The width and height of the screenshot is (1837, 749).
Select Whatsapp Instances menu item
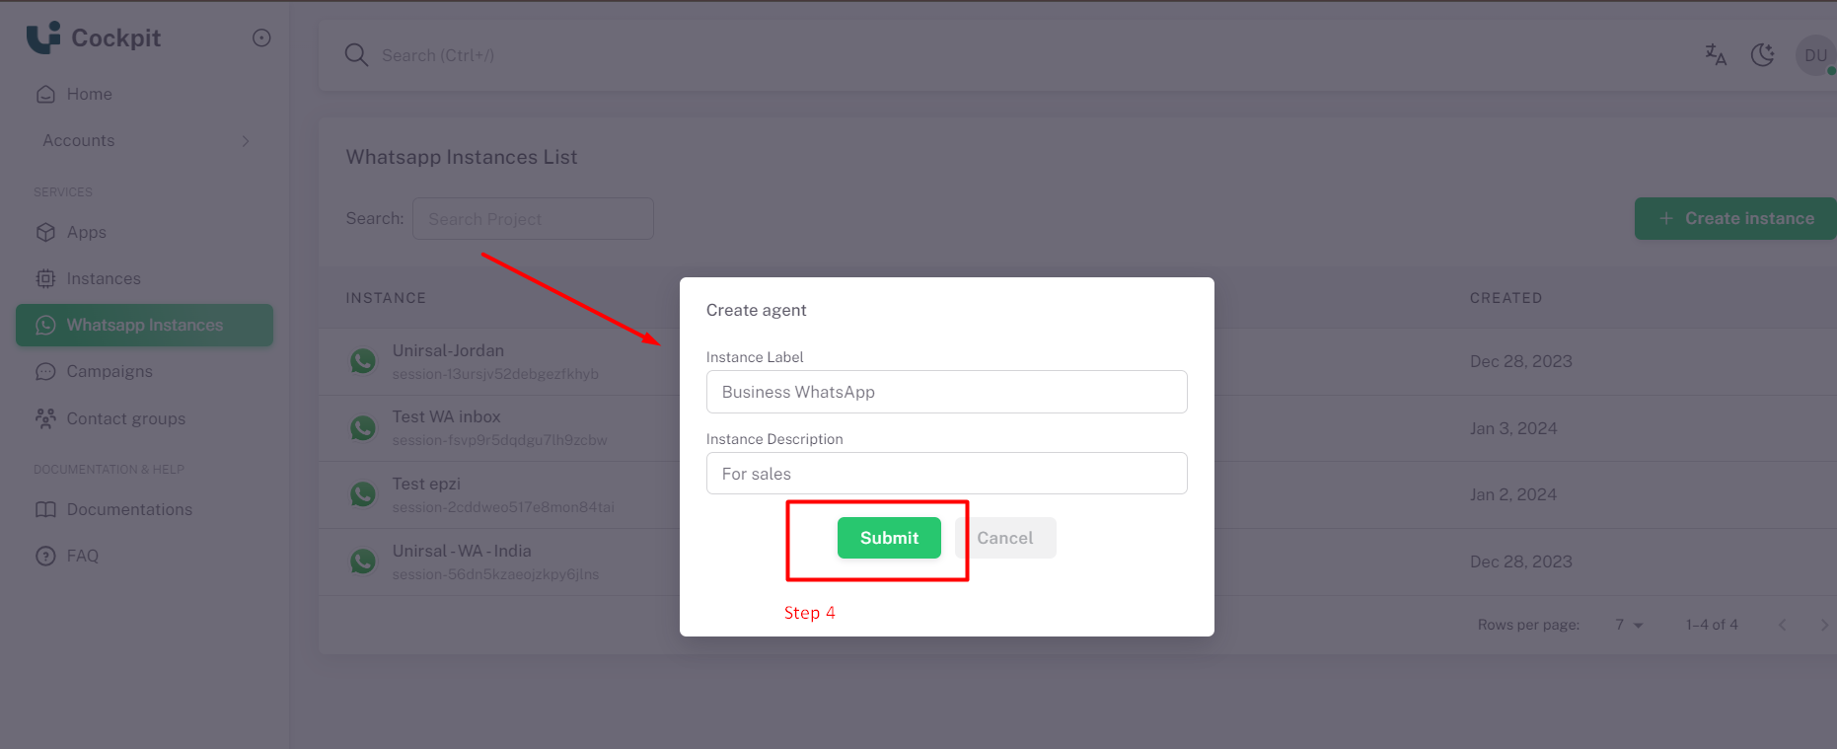pyautogui.click(x=144, y=325)
